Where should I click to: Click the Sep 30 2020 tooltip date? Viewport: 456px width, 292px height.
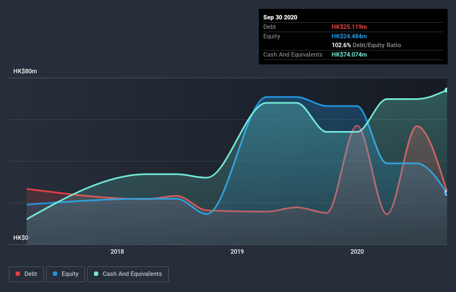pos(280,17)
